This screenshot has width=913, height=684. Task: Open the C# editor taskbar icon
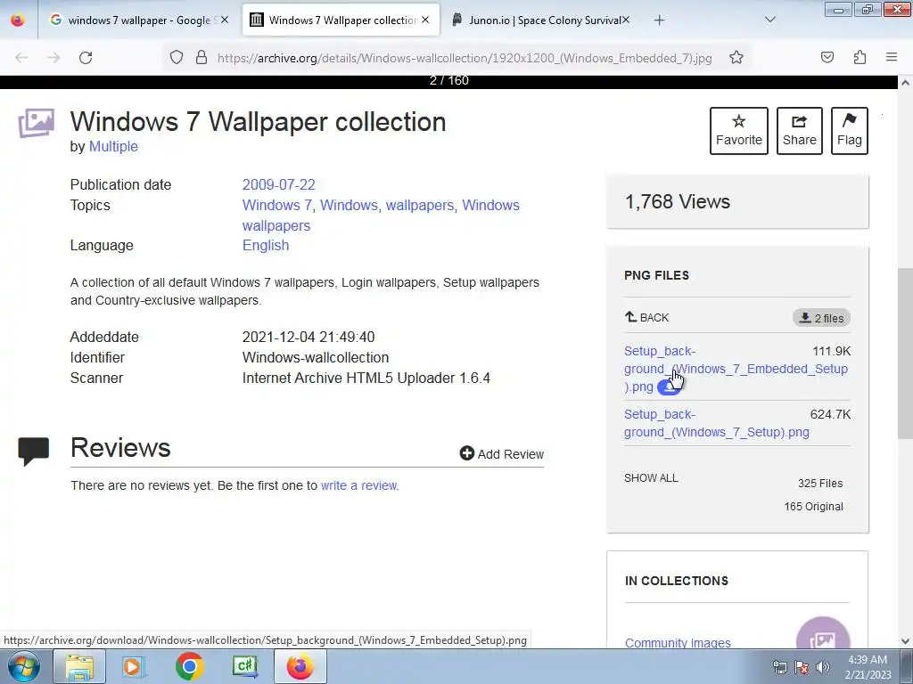click(x=244, y=666)
